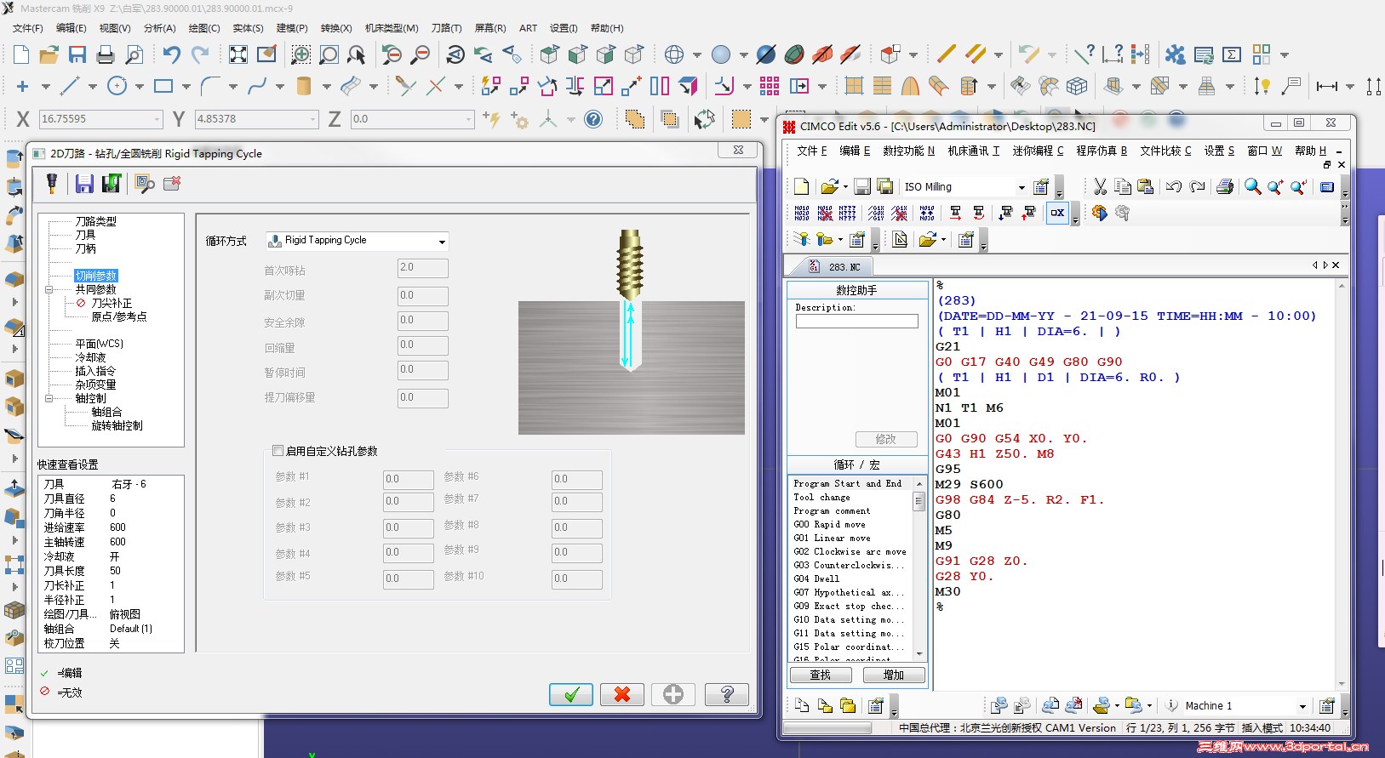Select 'G00 Rapid move' in the macro list

tap(829, 524)
